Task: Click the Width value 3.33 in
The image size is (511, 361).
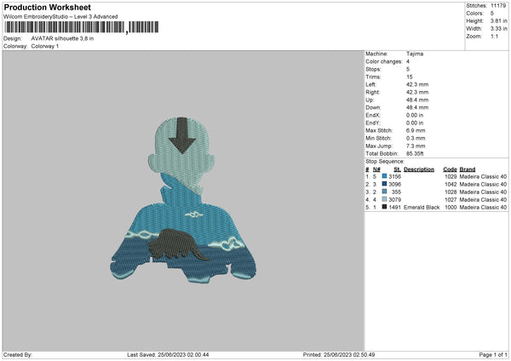Action: [x=498, y=29]
